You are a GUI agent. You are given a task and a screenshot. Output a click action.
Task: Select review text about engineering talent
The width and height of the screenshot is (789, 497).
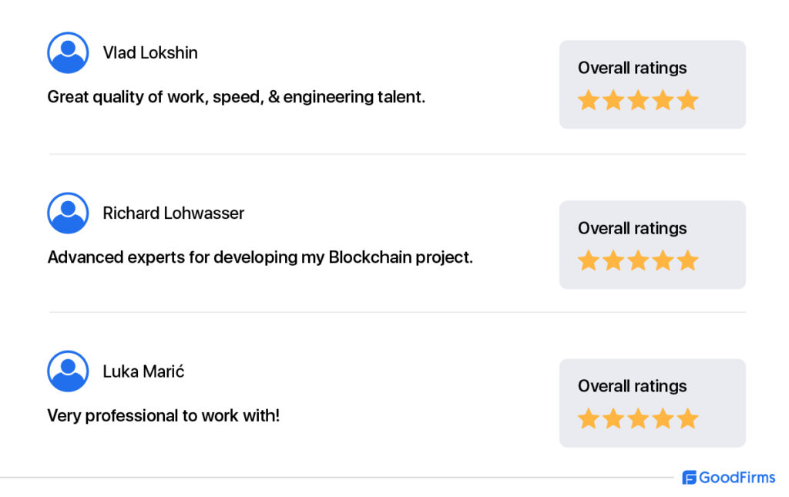tap(236, 96)
